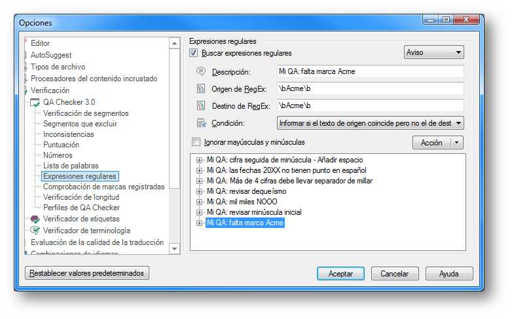Viewport: 512px width, 319px height.
Task: Click the Acción button
Action: click(x=431, y=143)
